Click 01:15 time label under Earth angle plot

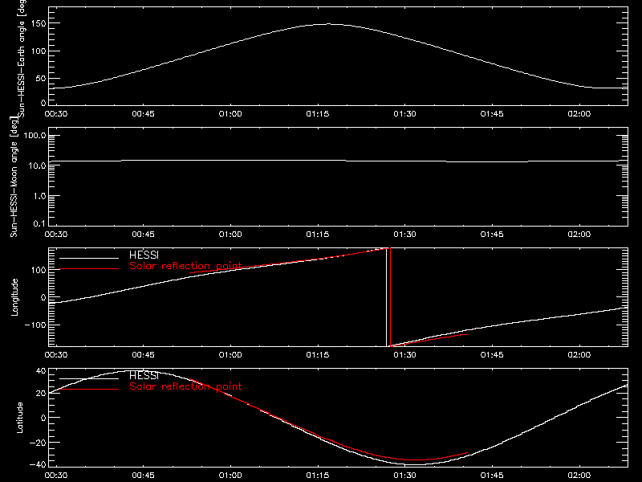[x=318, y=114]
